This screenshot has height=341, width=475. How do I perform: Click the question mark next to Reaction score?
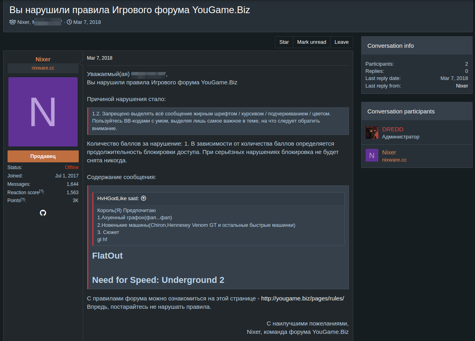[41, 191]
